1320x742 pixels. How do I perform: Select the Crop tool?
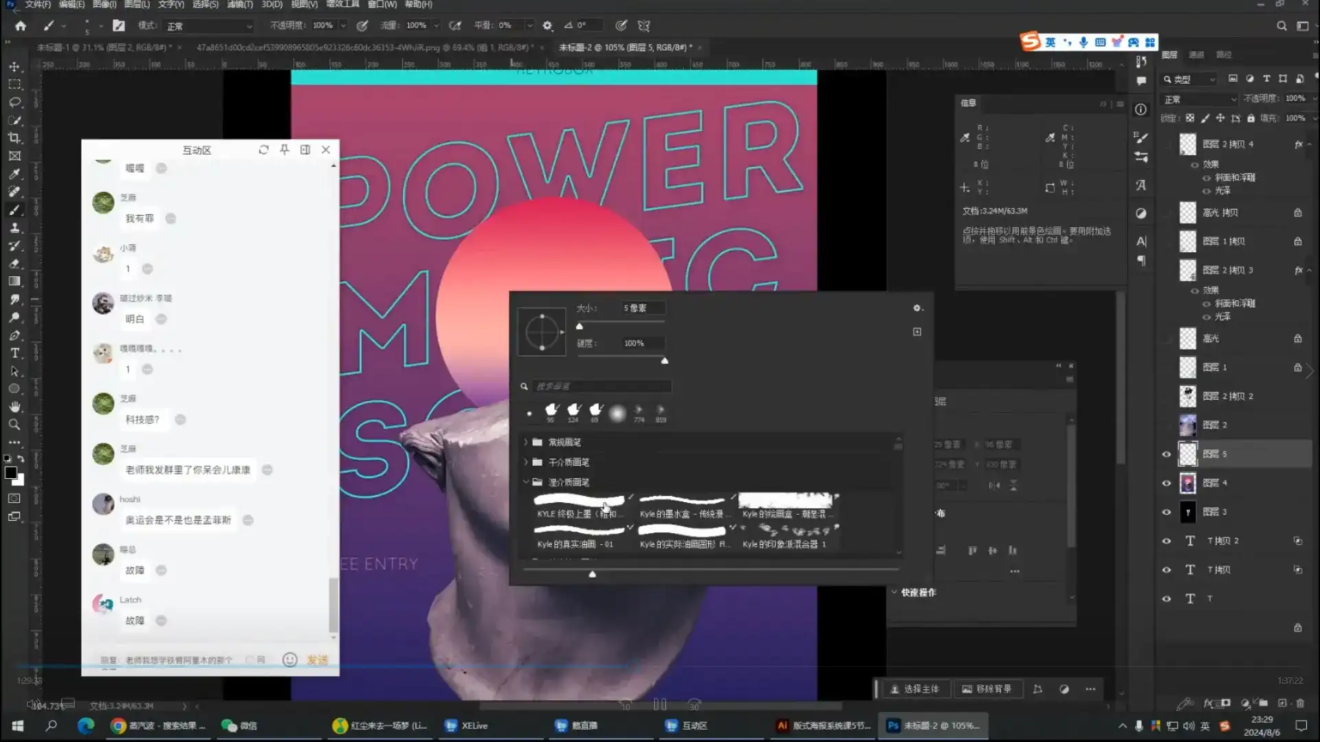[x=14, y=138]
